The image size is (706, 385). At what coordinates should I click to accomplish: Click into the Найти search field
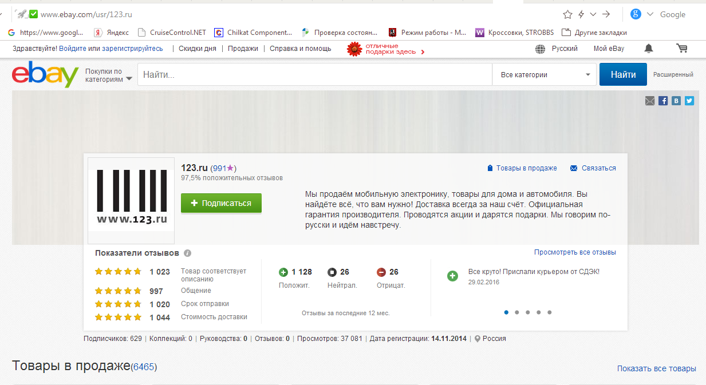click(x=315, y=75)
